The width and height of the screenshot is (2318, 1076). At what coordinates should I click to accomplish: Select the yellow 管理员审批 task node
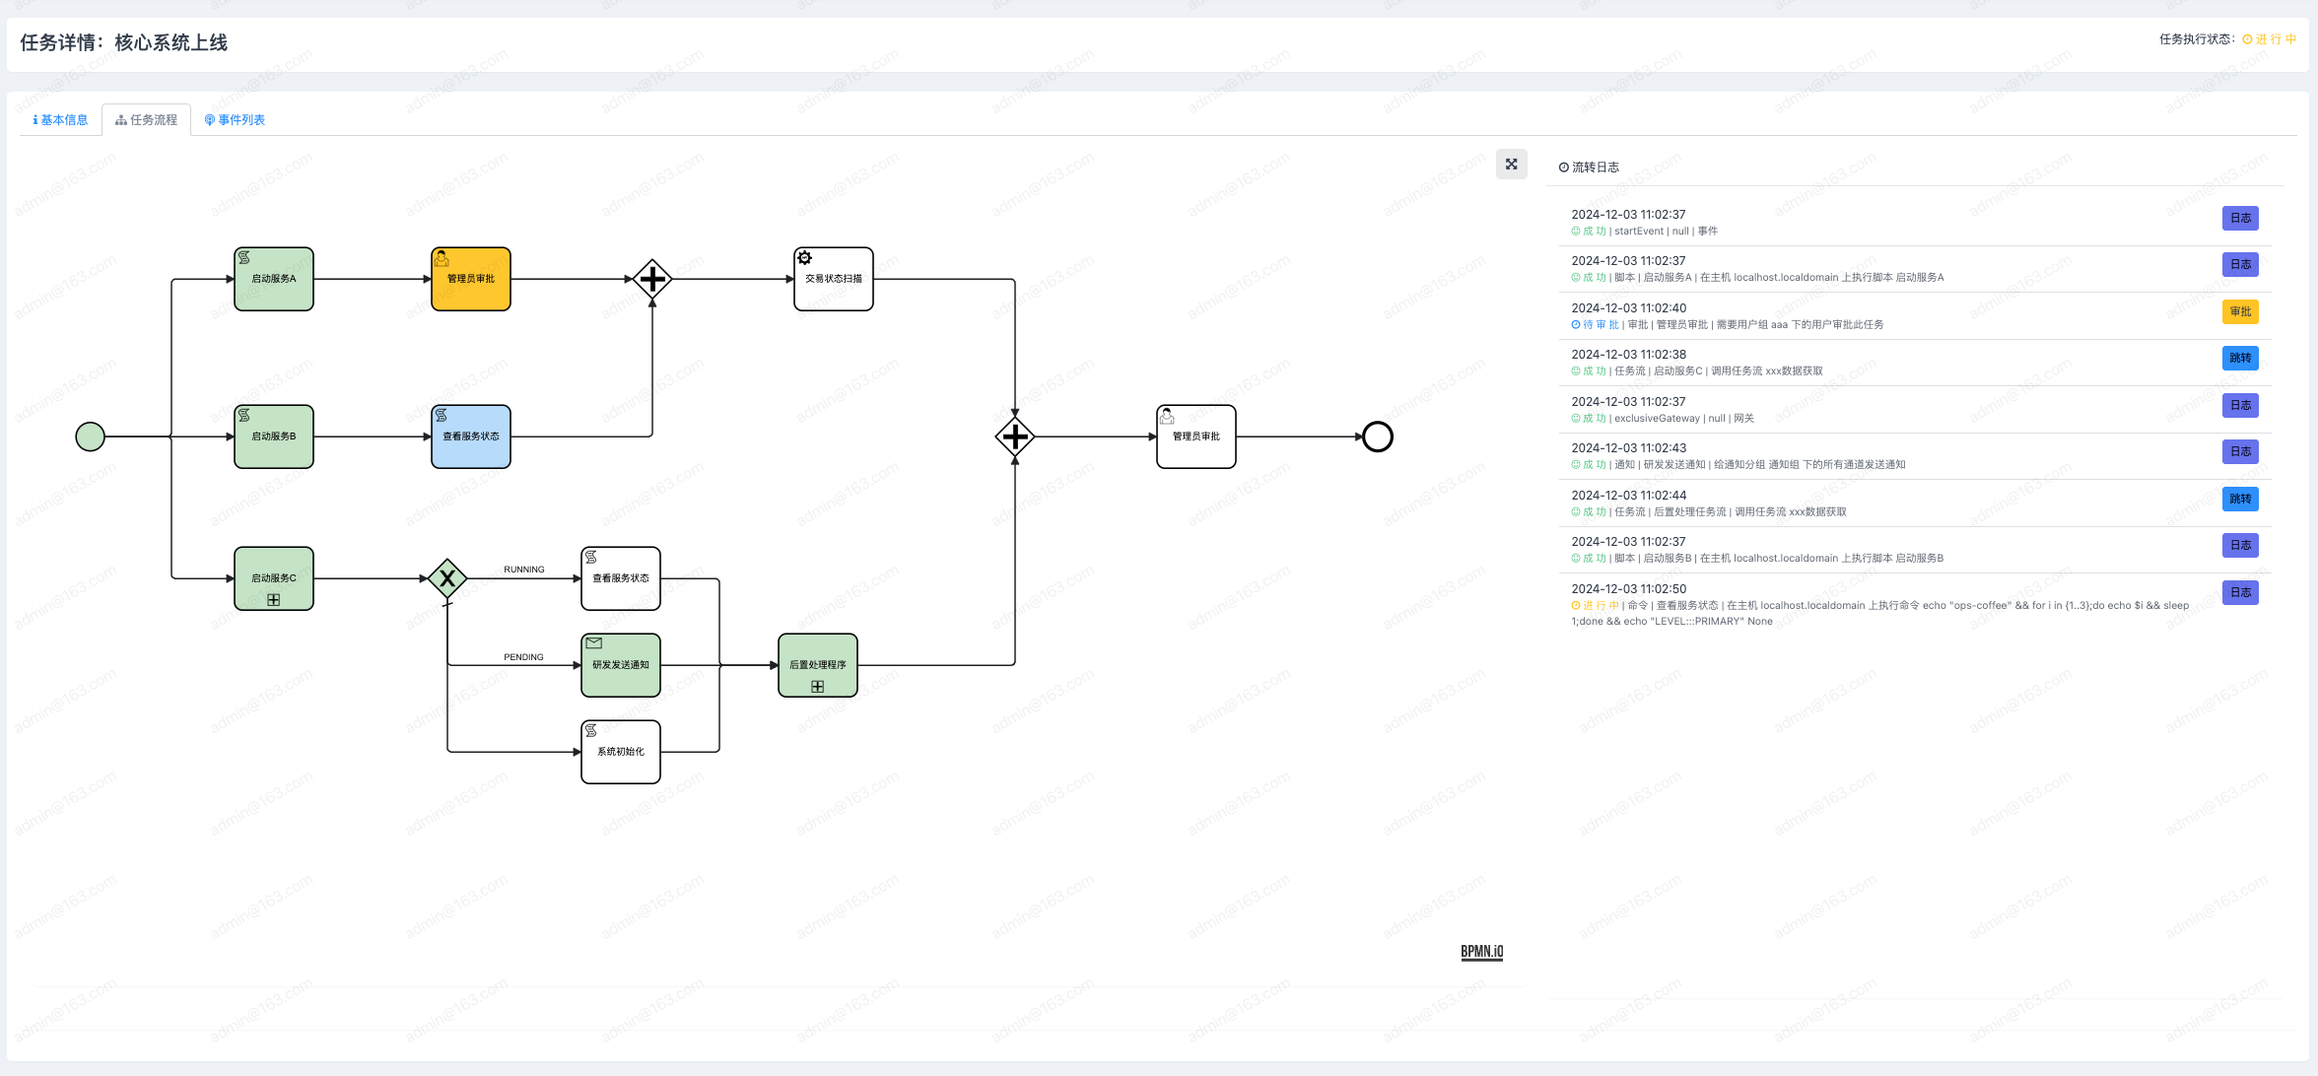pyautogui.click(x=471, y=279)
